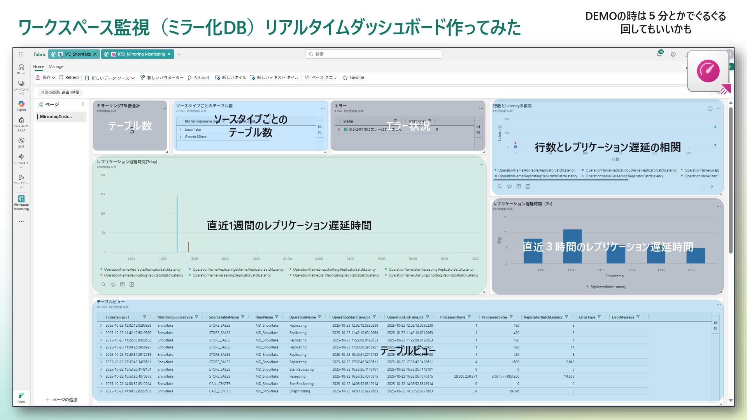Open OneLake catalog in sidebar

[x=21, y=121]
